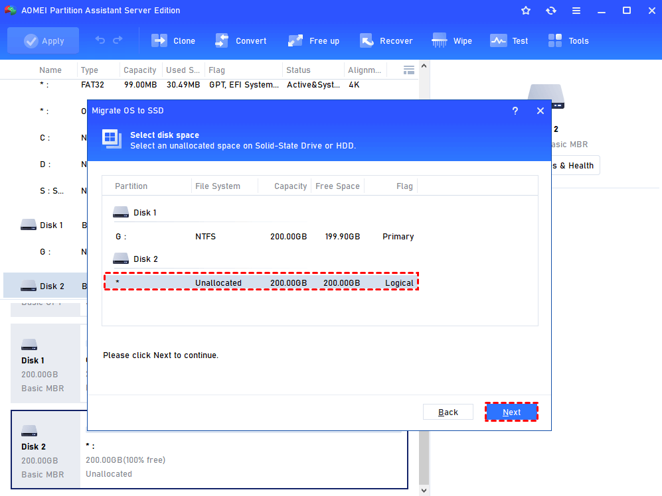Click the Name column header in main window
662x496 pixels.
(x=50, y=70)
